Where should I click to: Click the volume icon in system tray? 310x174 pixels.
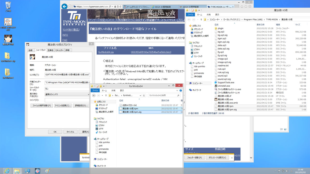tap(287, 171)
